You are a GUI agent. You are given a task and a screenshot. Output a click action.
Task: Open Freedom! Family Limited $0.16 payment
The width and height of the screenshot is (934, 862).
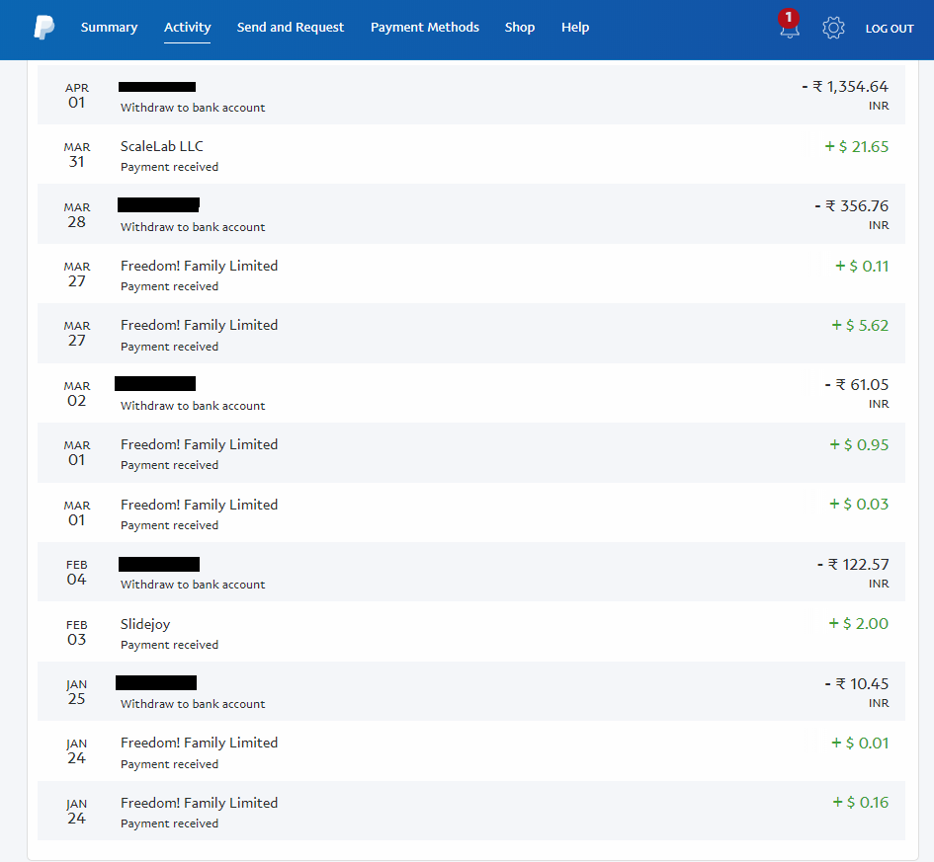click(x=471, y=811)
